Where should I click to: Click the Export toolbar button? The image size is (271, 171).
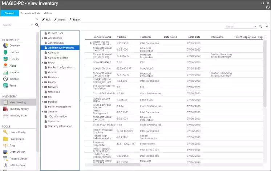pos(75,20)
